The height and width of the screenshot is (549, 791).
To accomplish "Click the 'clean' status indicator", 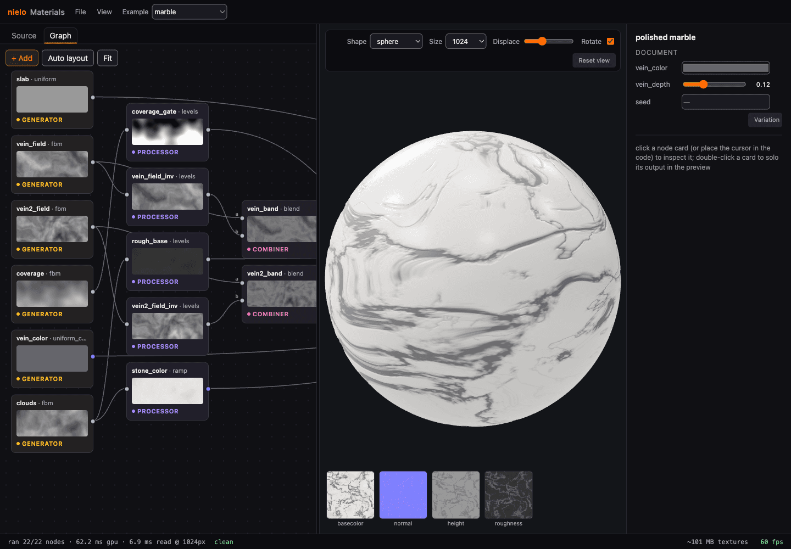I will point(224,542).
